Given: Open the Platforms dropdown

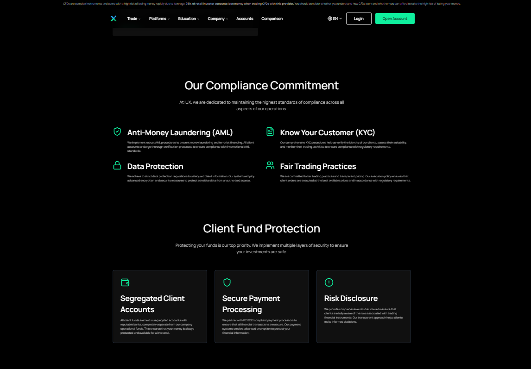Looking at the screenshot, I should coord(158,19).
